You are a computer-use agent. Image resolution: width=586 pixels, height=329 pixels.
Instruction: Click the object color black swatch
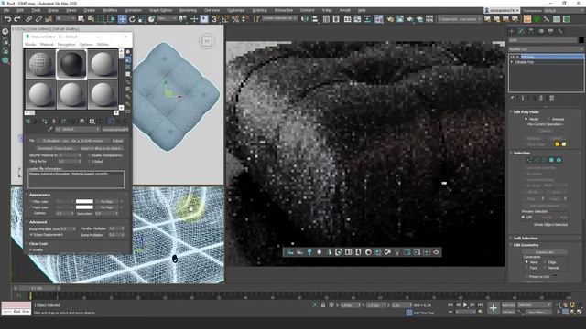pos(581,40)
